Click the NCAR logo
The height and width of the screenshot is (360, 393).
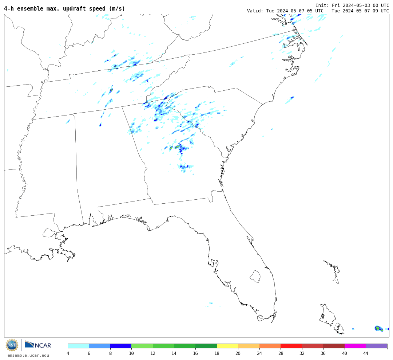(x=38, y=345)
